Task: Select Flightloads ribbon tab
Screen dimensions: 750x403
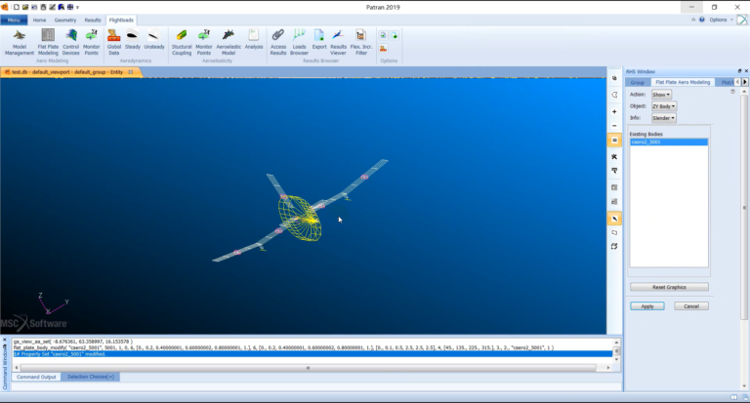Action: click(121, 20)
